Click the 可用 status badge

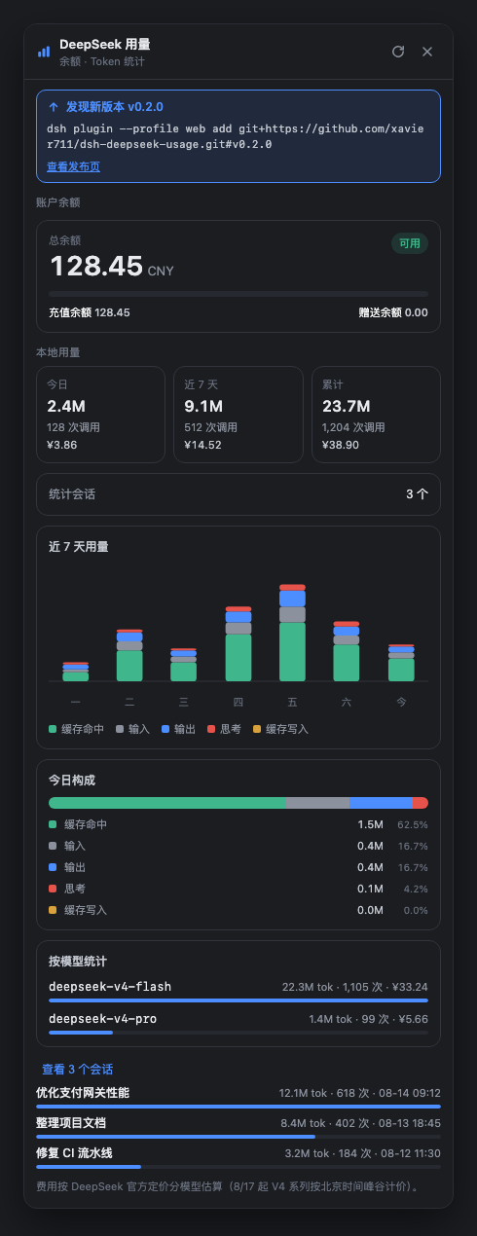pos(410,243)
